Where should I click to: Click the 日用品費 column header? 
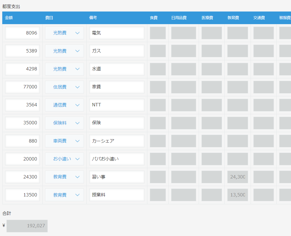pyautogui.click(x=179, y=18)
